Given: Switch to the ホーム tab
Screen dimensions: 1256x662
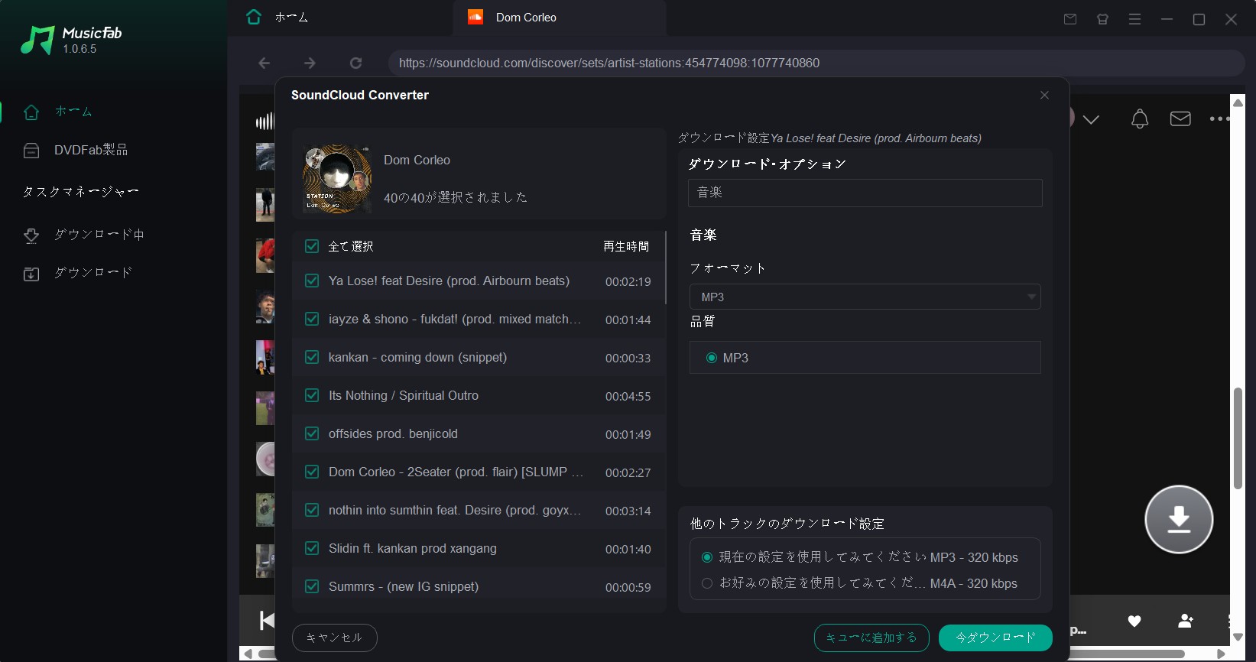Looking at the screenshot, I should pos(277,17).
